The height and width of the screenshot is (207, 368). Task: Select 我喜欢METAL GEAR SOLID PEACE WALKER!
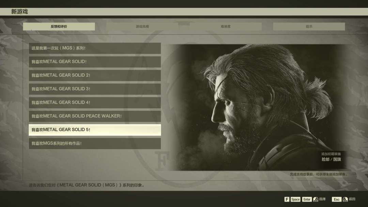coord(95,116)
